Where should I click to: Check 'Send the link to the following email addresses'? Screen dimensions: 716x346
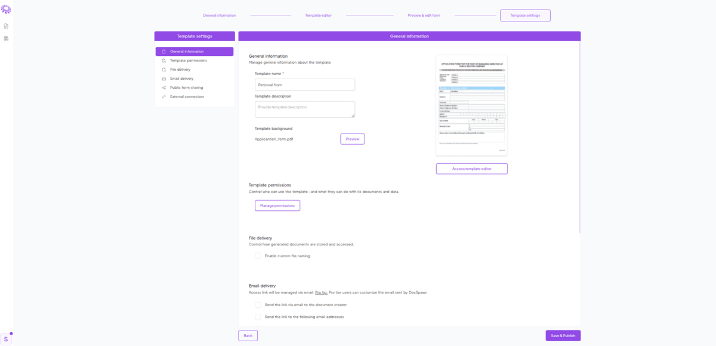pyautogui.click(x=258, y=317)
